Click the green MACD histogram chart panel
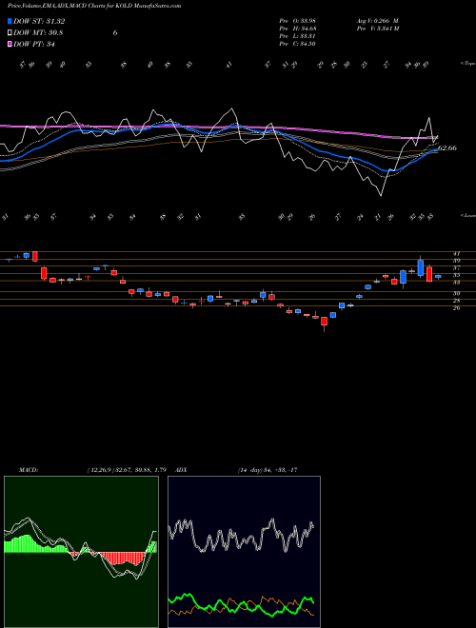 click(81, 552)
